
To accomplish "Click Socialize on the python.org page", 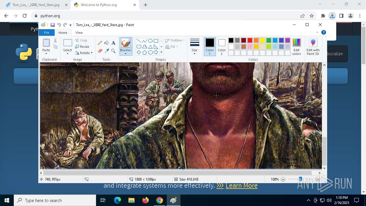I will click(334, 54).
